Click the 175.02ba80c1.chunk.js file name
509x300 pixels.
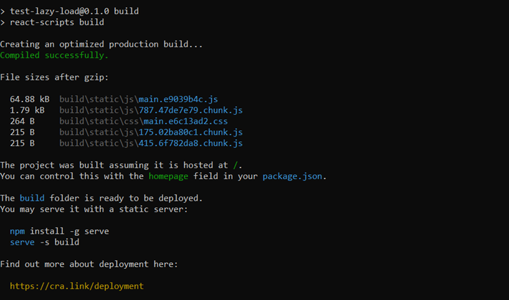191,132
